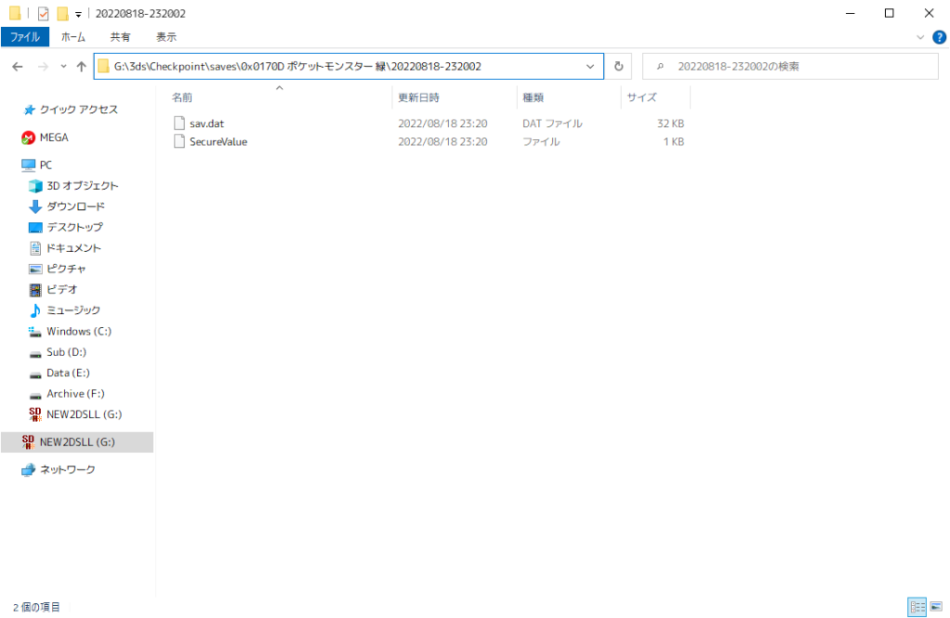Open the 表示 ribbon tab
The width and height of the screenshot is (950, 618).
click(x=166, y=37)
